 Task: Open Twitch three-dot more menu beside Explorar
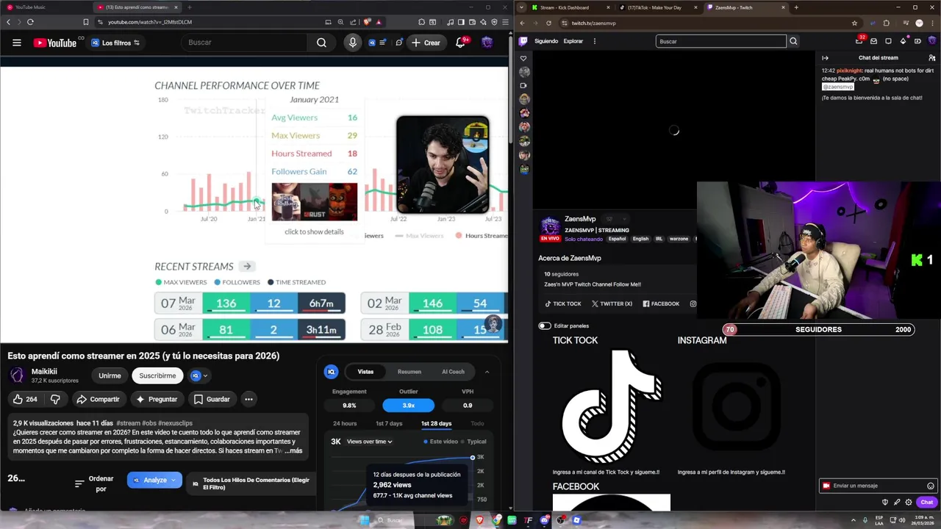595,41
